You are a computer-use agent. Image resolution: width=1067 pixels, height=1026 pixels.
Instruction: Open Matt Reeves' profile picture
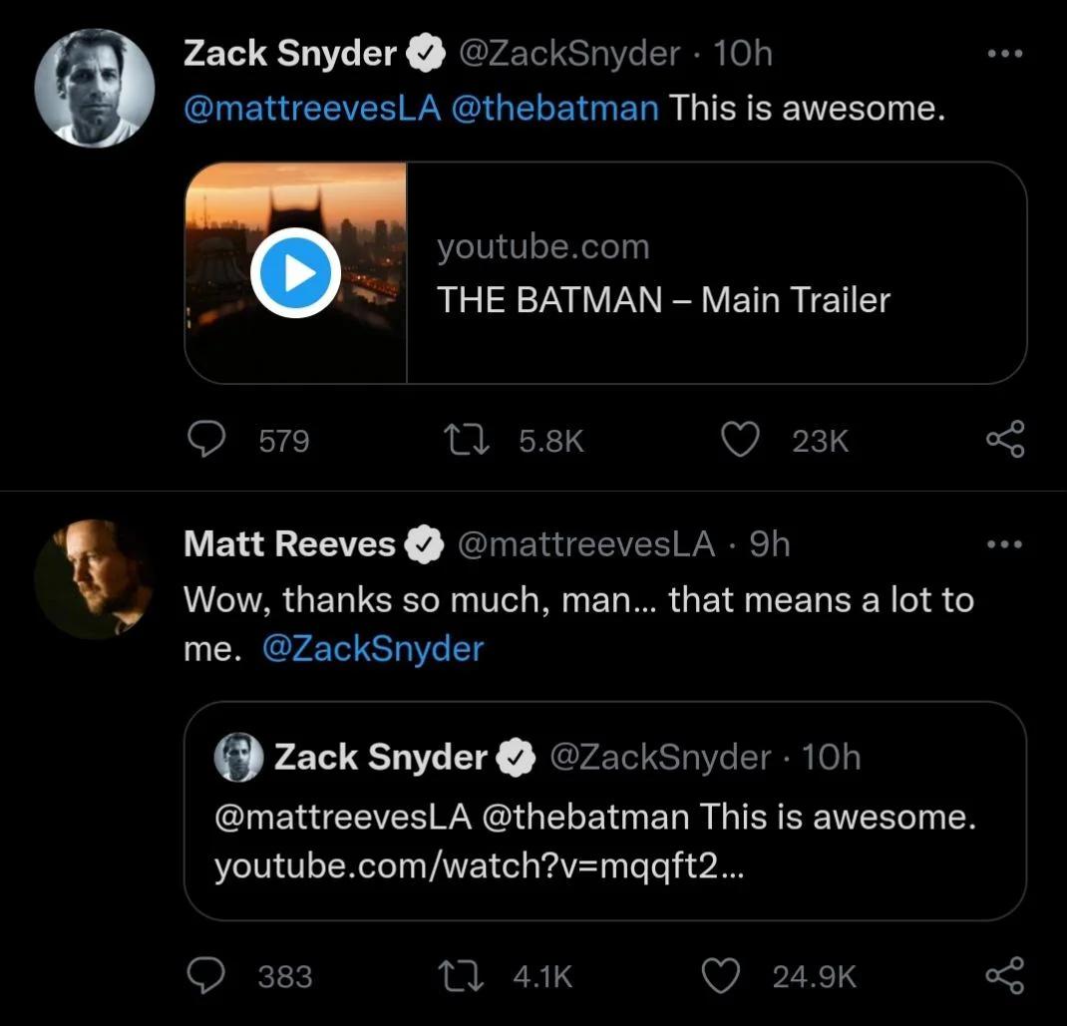(93, 578)
